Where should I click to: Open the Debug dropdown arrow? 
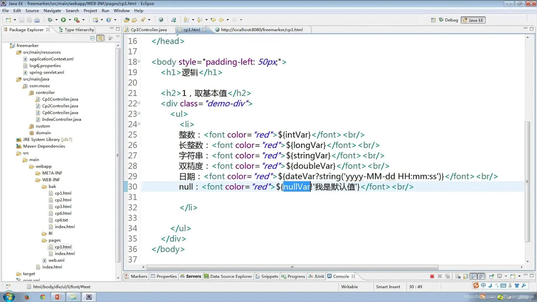56,20
